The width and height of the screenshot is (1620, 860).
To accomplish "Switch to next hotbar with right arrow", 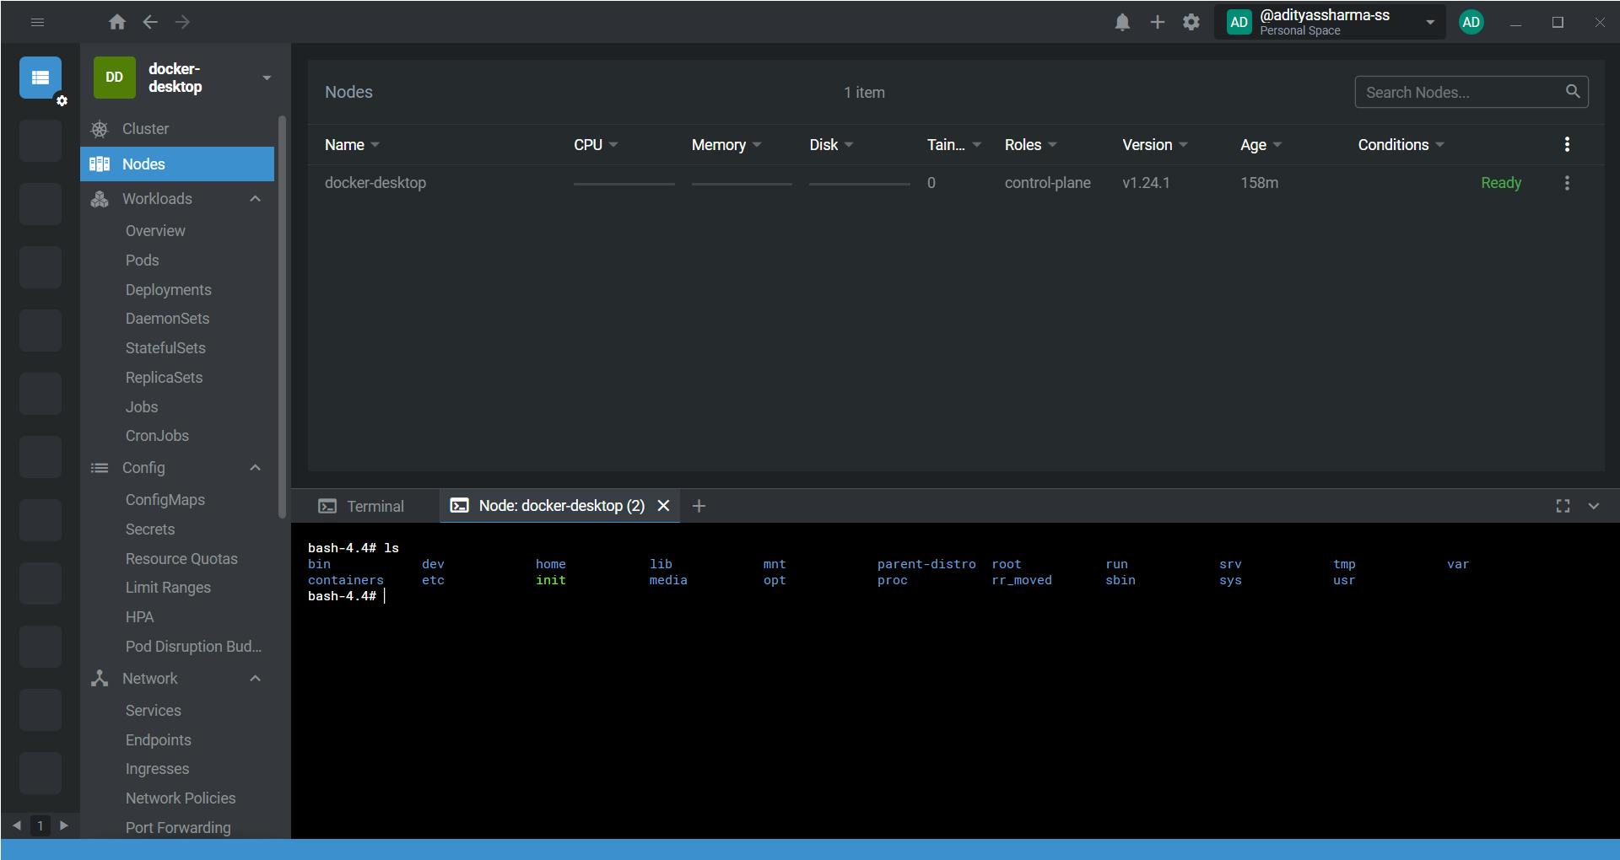I will [64, 825].
